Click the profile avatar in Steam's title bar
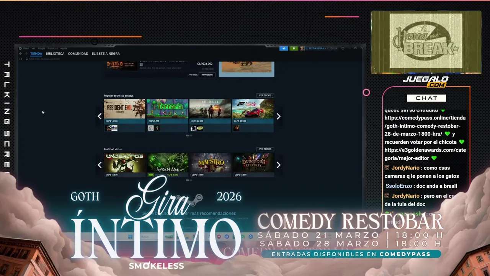The image size is (490, 276). click(x=302, y=48)
